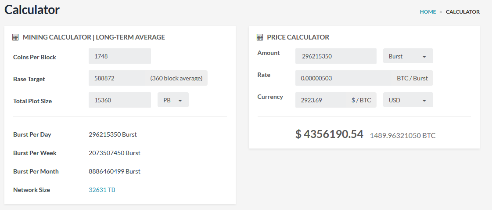Click the BTC / Burst unit text
This screenshot has height=210, width=492.
[x=412, y=78]
